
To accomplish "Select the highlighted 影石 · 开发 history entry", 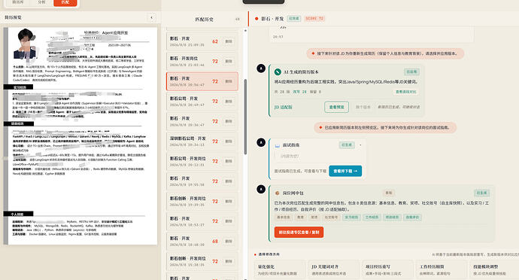I will coord(202,81).
